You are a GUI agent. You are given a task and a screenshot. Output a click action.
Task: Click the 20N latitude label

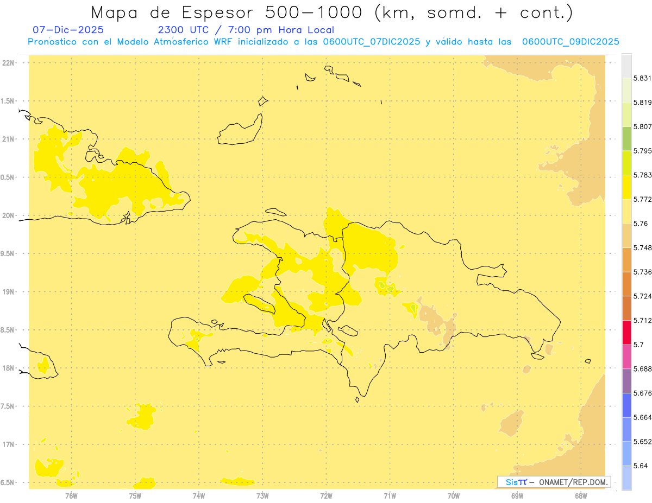pos(8,215)
